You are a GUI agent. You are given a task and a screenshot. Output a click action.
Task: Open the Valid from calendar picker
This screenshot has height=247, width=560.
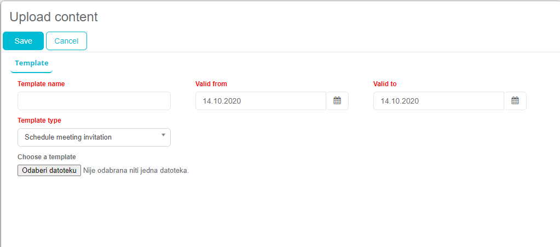337,101
